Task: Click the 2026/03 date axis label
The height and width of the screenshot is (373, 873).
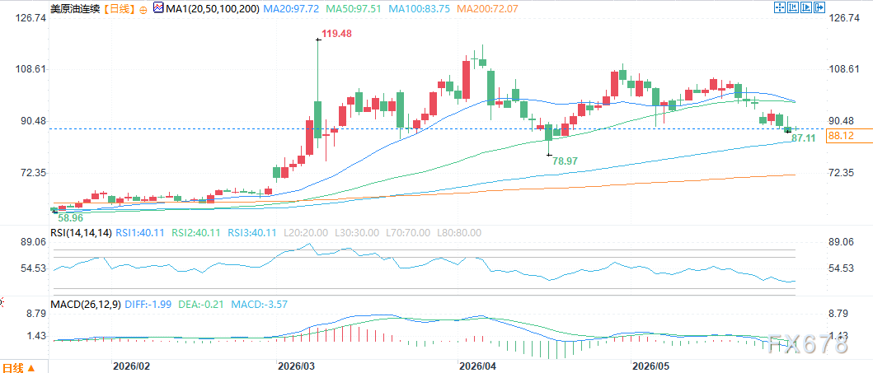Action: click(x=297, y=367)
